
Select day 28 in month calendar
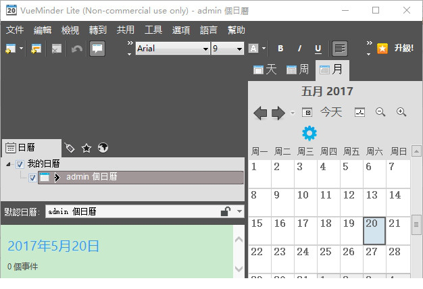(x=398, y=259)
